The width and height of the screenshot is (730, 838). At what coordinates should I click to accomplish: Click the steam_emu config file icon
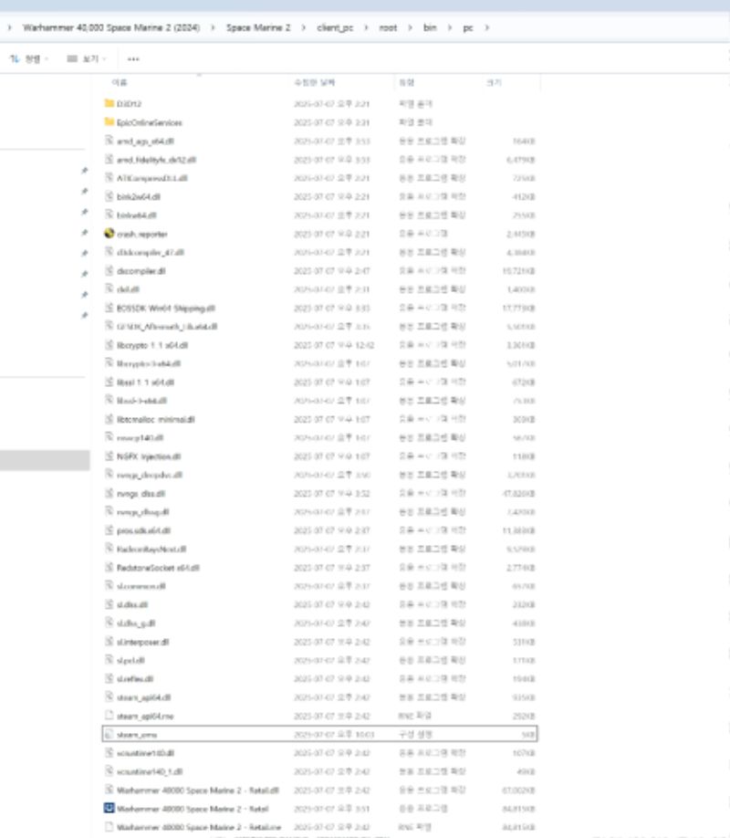pyautogui.click(x=109, y=734)
